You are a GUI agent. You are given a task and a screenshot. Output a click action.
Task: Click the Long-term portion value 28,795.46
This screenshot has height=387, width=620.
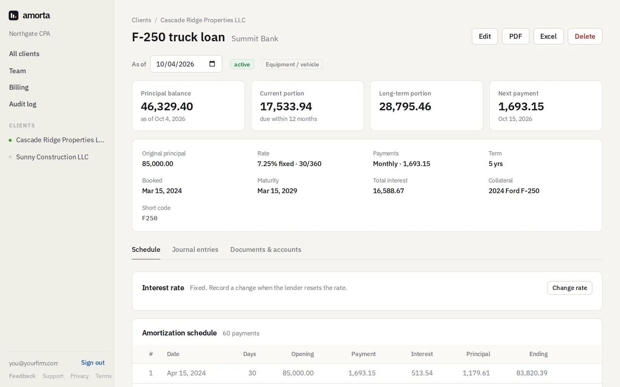point(405,106)
